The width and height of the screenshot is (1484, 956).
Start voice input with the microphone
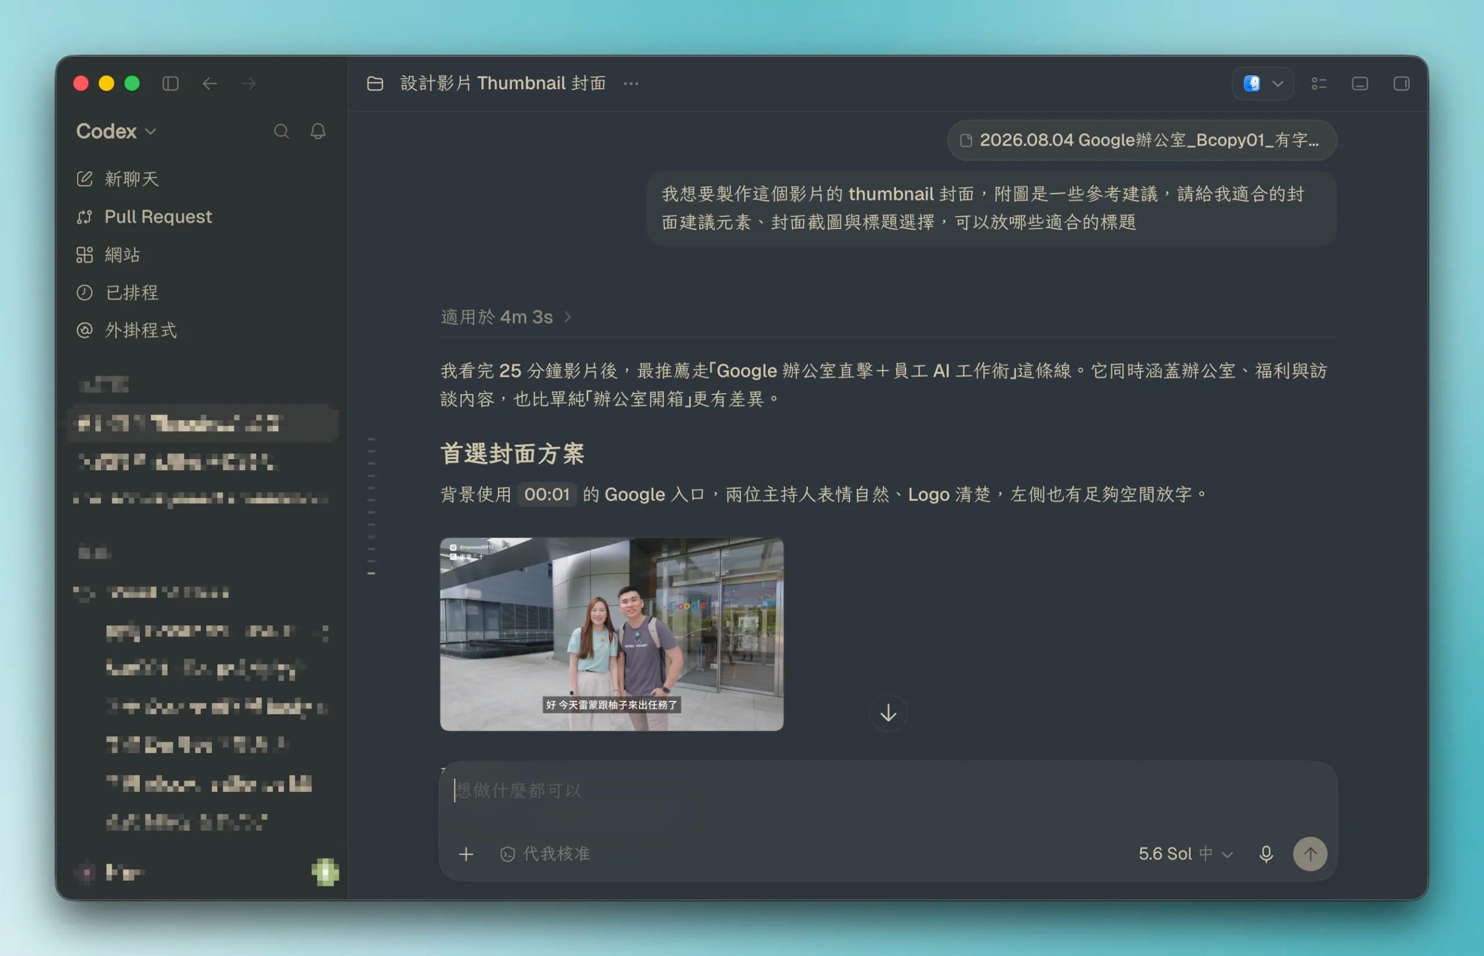point(1266,854)
